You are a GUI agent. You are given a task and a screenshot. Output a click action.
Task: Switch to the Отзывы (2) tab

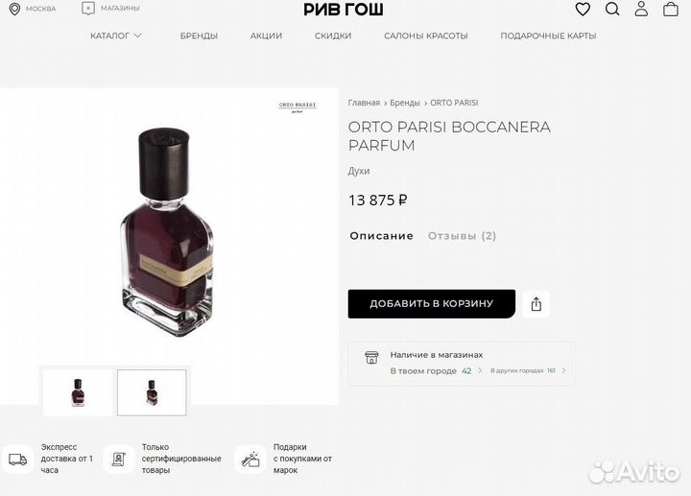coord(462,236)
